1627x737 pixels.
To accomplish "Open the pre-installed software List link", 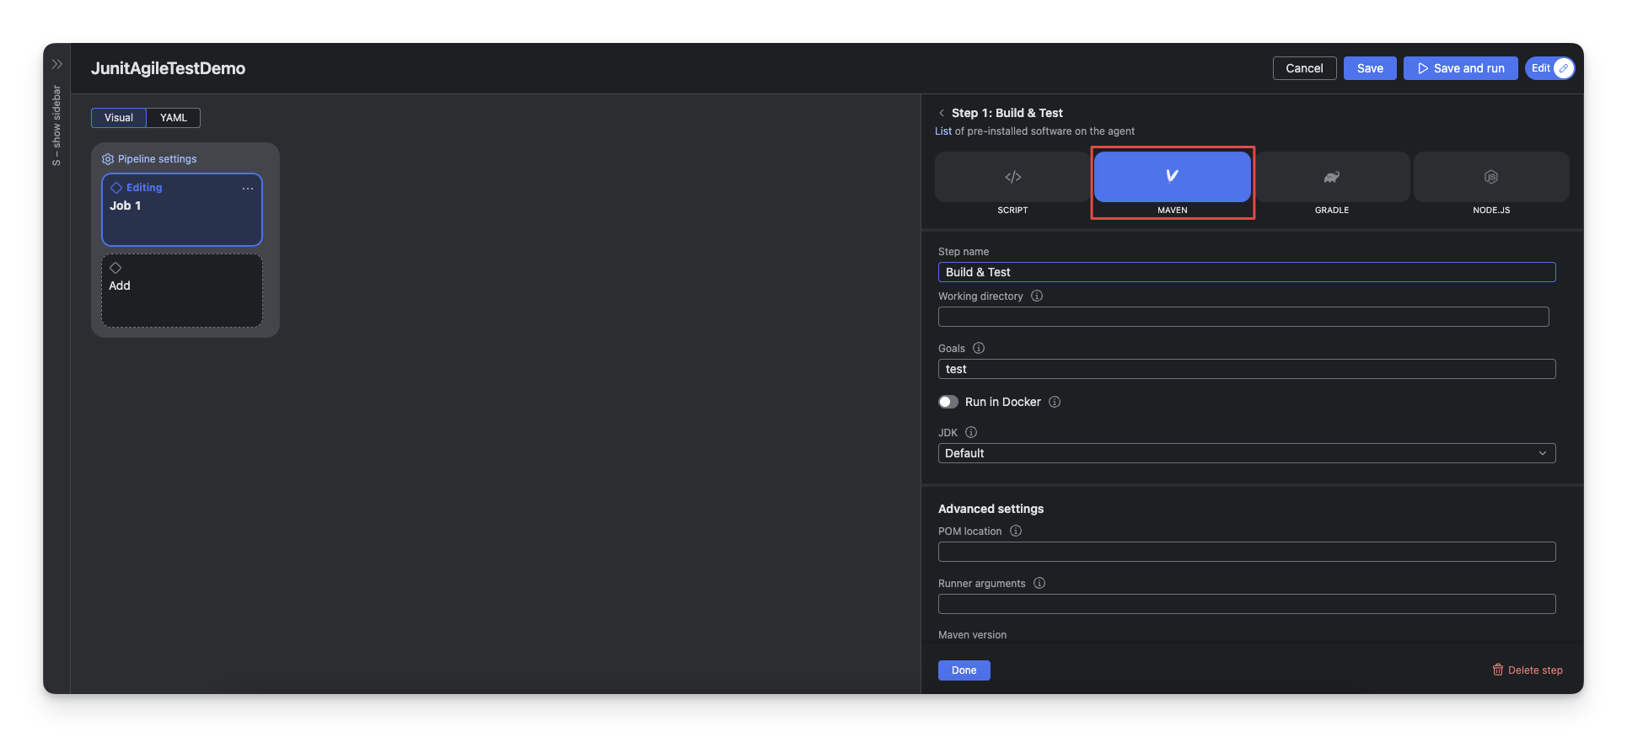I will pos(942,131).
